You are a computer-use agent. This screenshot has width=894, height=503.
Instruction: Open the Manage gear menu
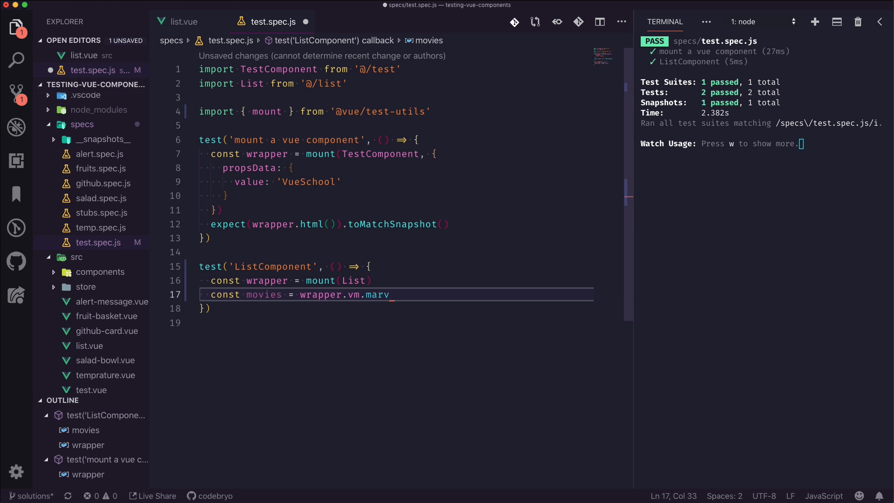[16, 472]
